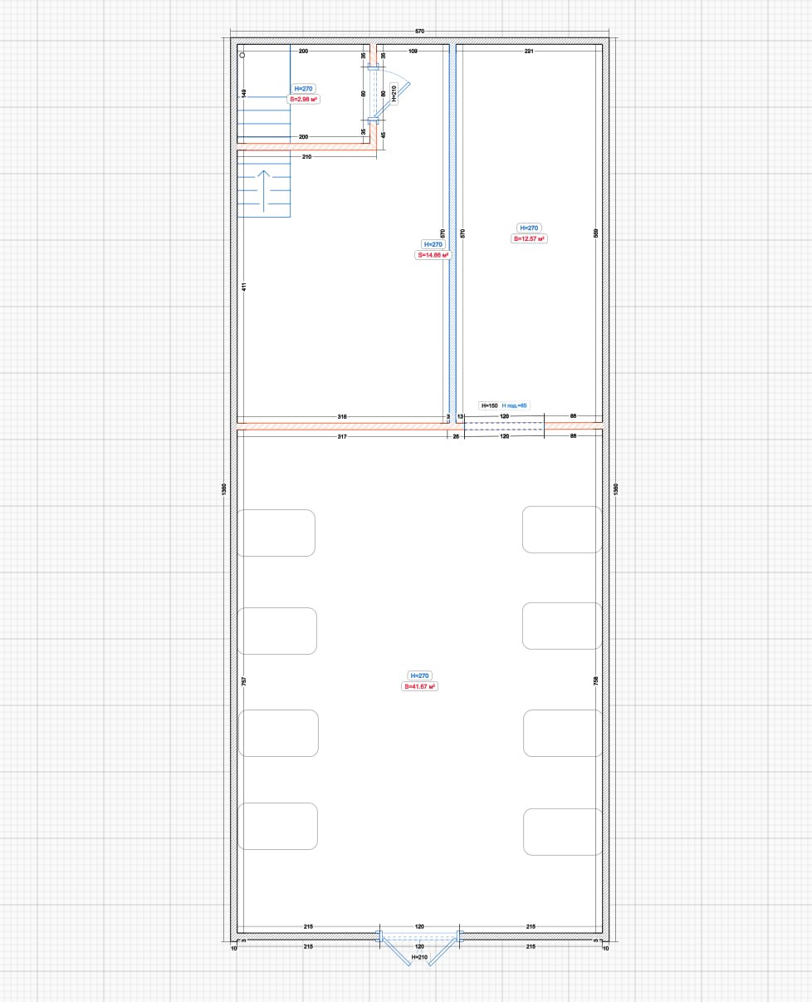The height and width of the screenshot is (1002, 812).
Task: Select the top-right rounded furniture block in the large room
Action: point(562,529)
